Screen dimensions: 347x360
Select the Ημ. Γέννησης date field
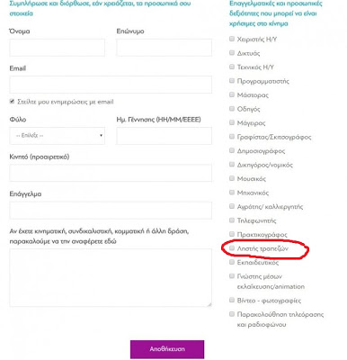coord(164,136)
